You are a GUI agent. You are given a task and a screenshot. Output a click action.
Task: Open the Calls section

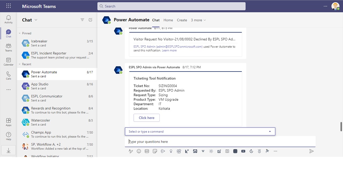coord(9,76)
